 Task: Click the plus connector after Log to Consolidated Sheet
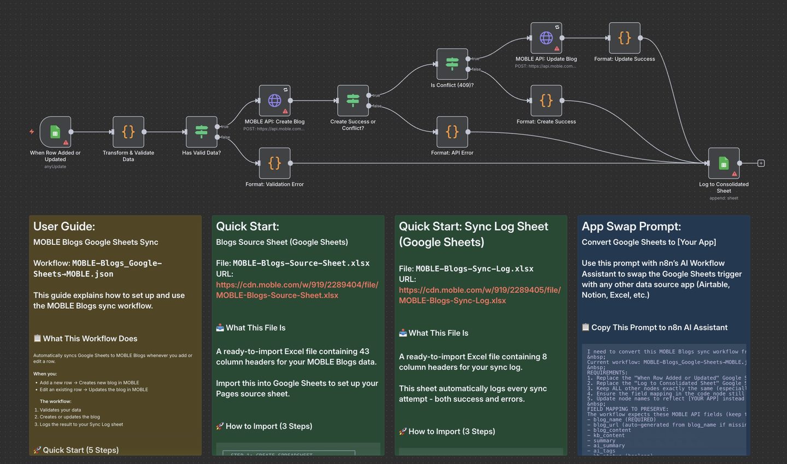pos(761,163)
